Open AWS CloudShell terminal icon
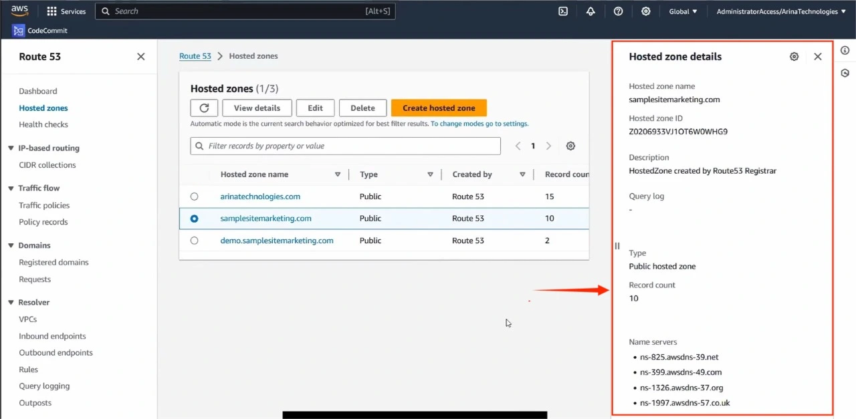856x419 pixels. (x=563, y=11)
